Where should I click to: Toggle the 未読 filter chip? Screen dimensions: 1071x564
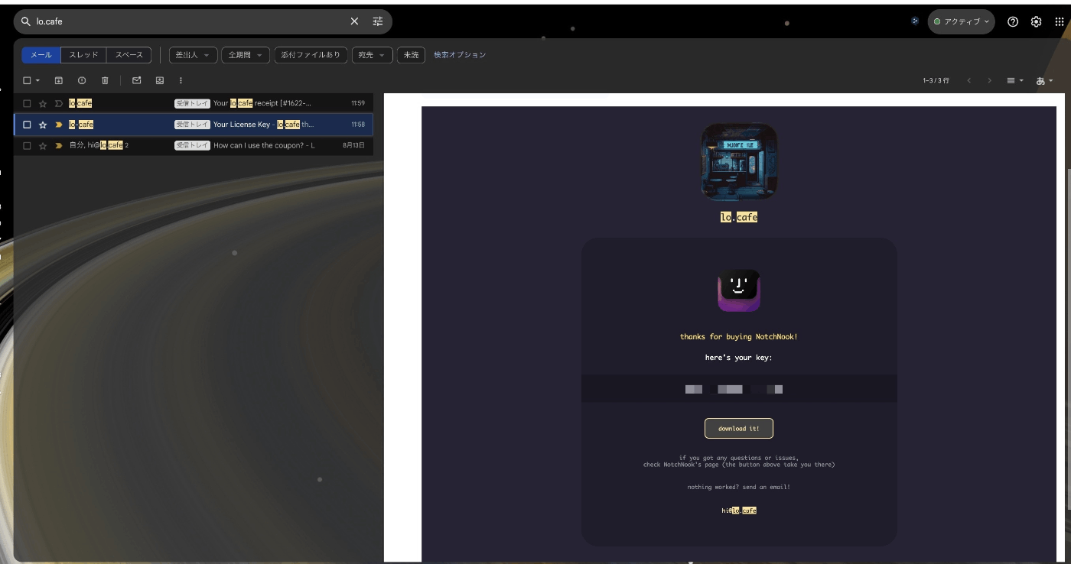point(411,55)
